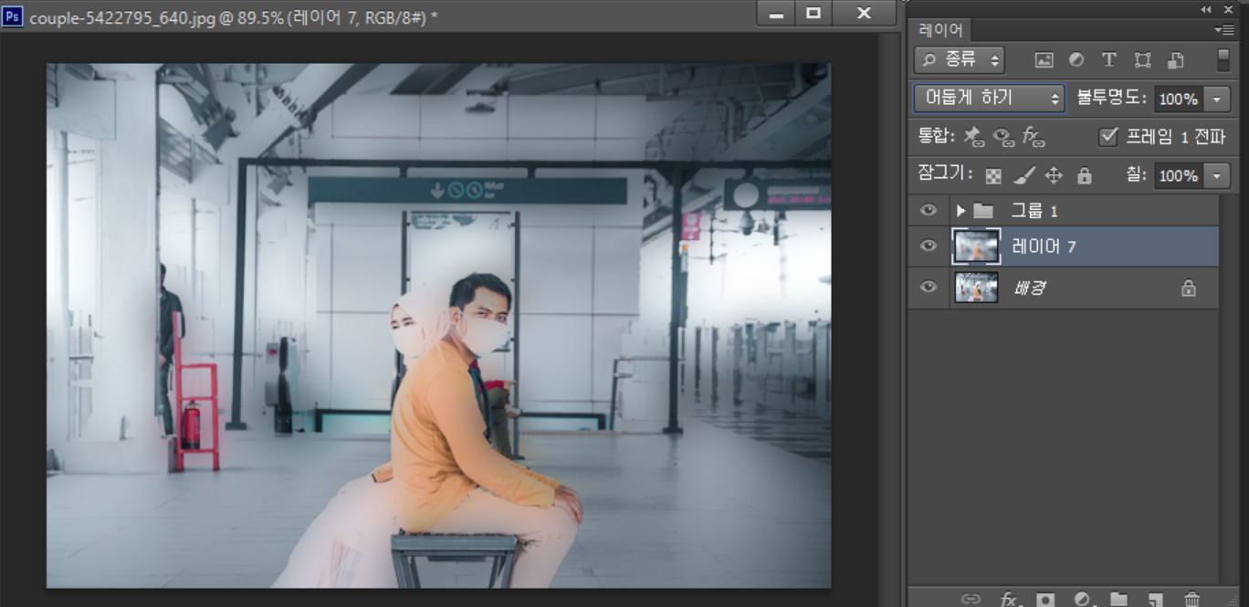Switch to the 레이어 panel tab
The height and width of the screenshot is (607, 1249).
tap(940, 30)
